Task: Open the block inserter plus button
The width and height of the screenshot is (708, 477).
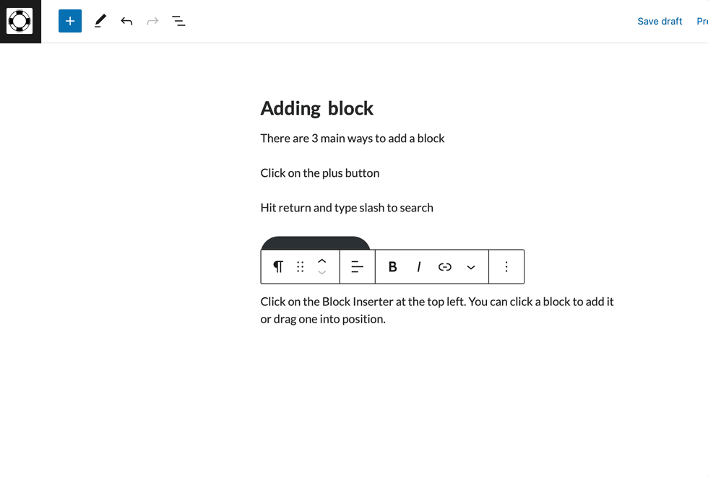Action: (x=70, y=21)
